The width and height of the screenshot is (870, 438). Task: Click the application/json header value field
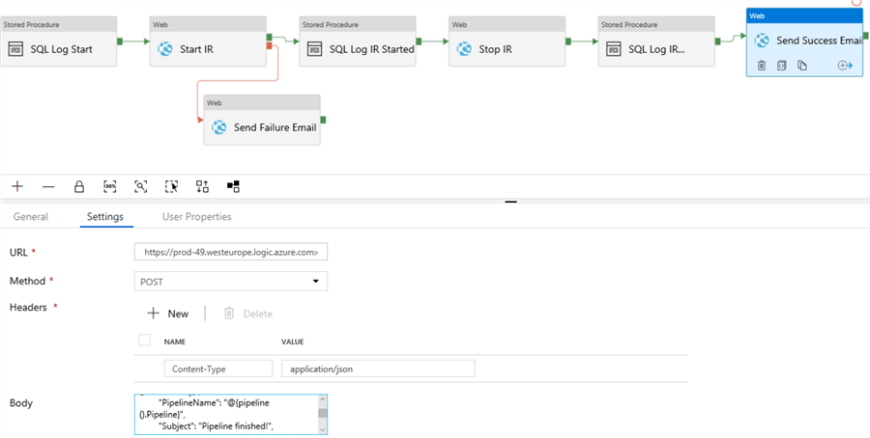[378, 369]
